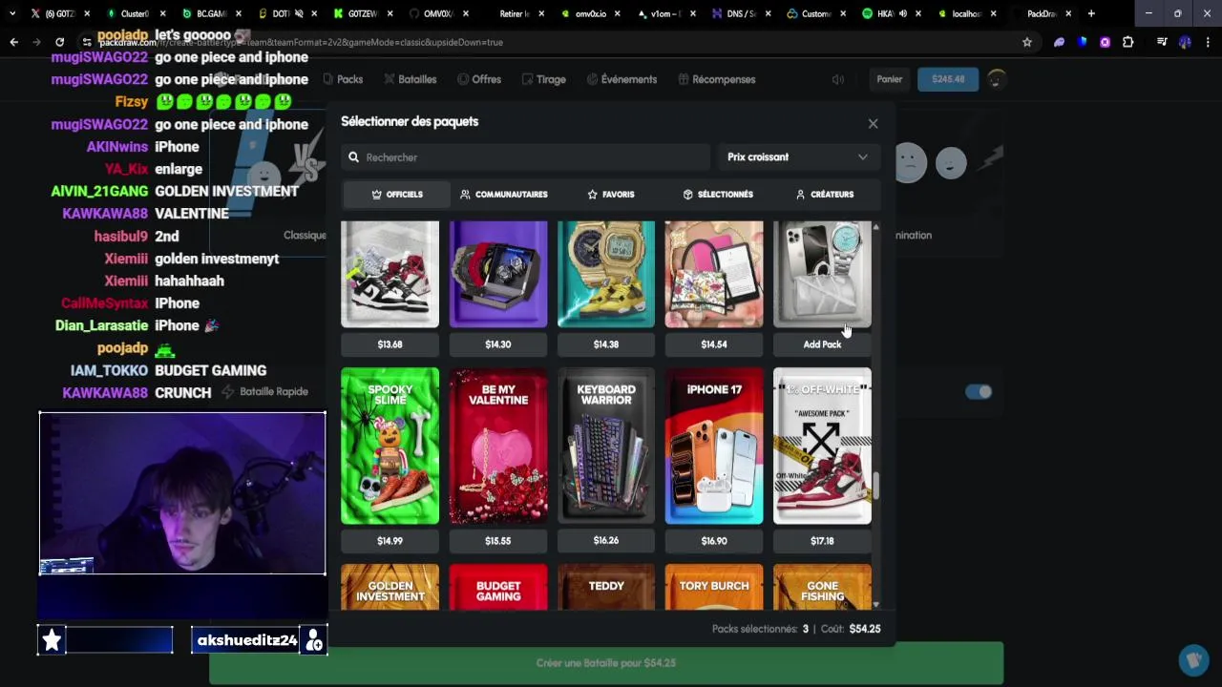The height and width of the screenshot is (687, 1222).
Task: Open the support chat bubble icon
Action: coord(1193,659)
